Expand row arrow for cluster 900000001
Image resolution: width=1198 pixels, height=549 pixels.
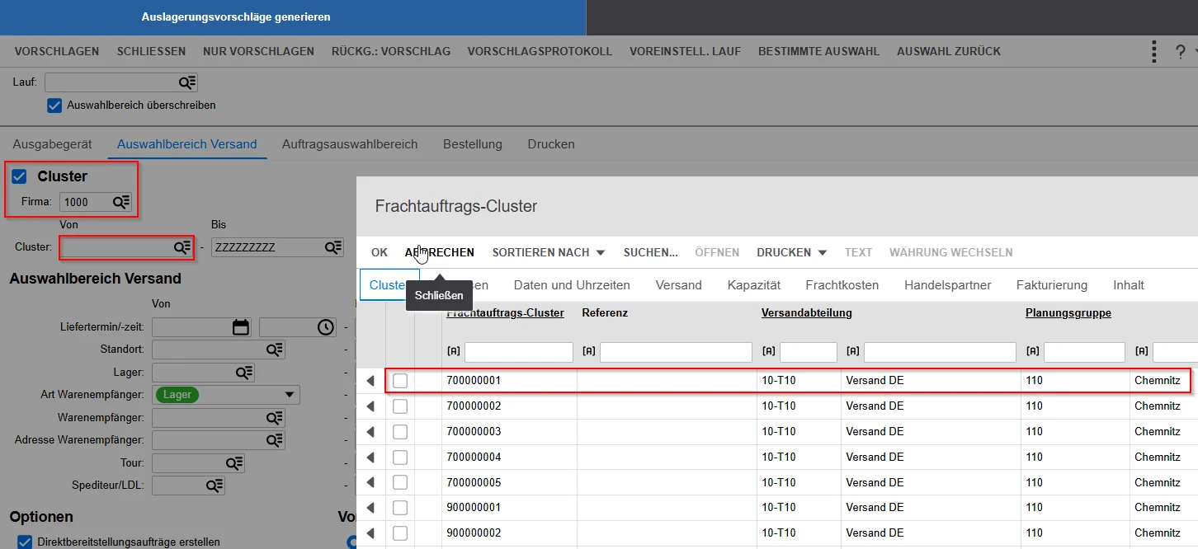click(x=370, y=508)
